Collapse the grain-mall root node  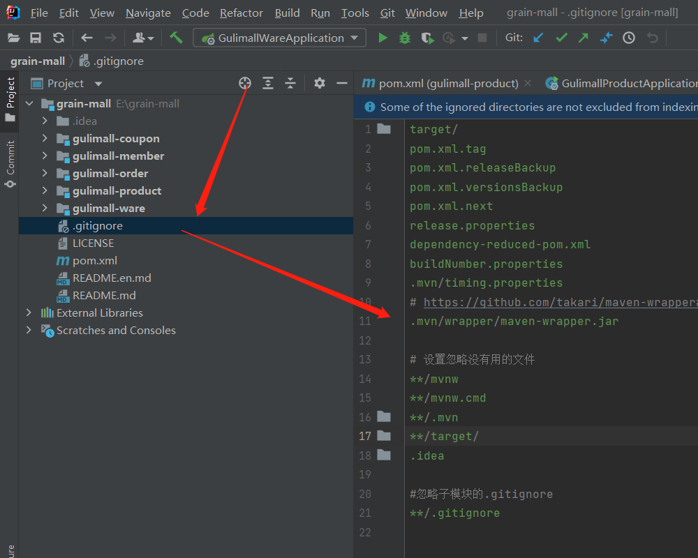pos(29,104)
